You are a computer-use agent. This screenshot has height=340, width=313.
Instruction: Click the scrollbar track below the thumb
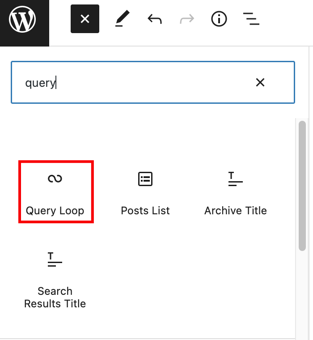tap(302, 295)
